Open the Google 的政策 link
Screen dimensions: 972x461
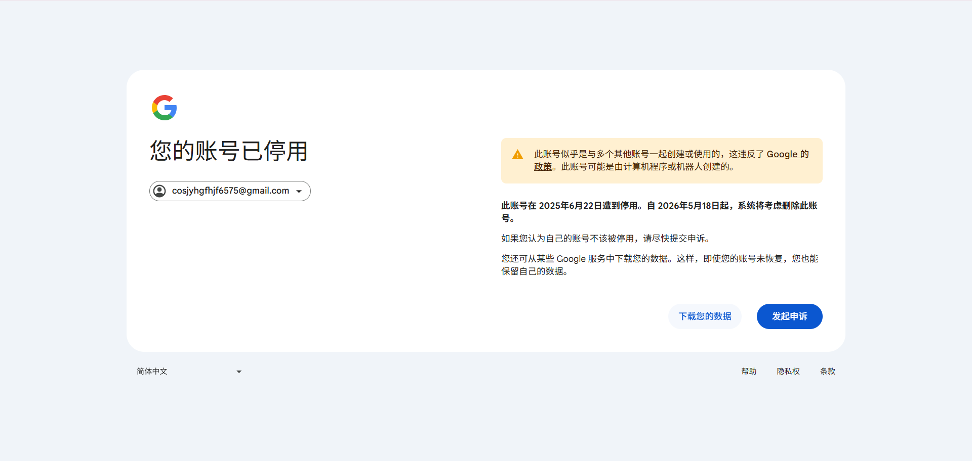(x=787, y=154)
